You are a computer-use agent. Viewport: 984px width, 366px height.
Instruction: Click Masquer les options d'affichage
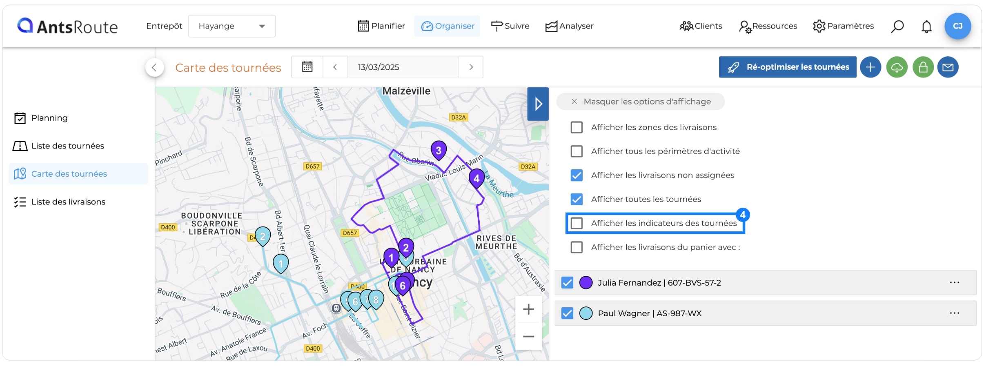tap(641, 102)
